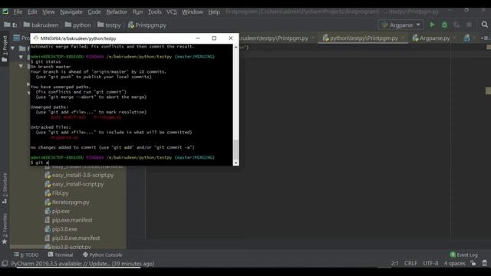Toggle the Favorites tool window side tab
Image resolution: width=491 pixels, height=276 pixels.
point(5,229)
